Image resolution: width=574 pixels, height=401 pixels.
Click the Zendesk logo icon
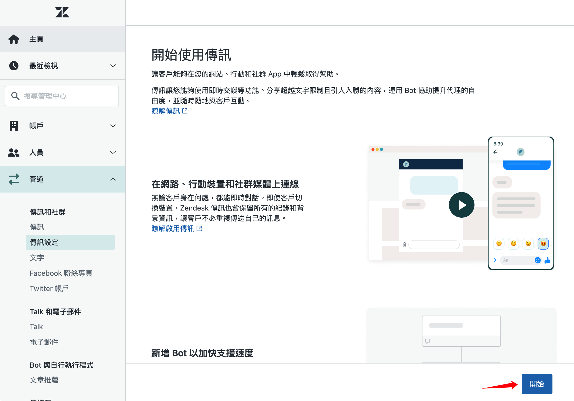pos(62,12)
